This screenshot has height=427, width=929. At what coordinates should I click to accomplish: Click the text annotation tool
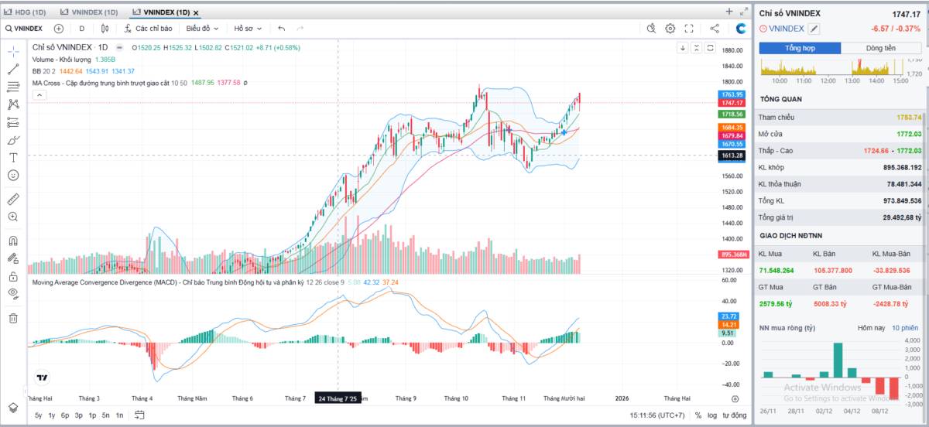(13, 158)
